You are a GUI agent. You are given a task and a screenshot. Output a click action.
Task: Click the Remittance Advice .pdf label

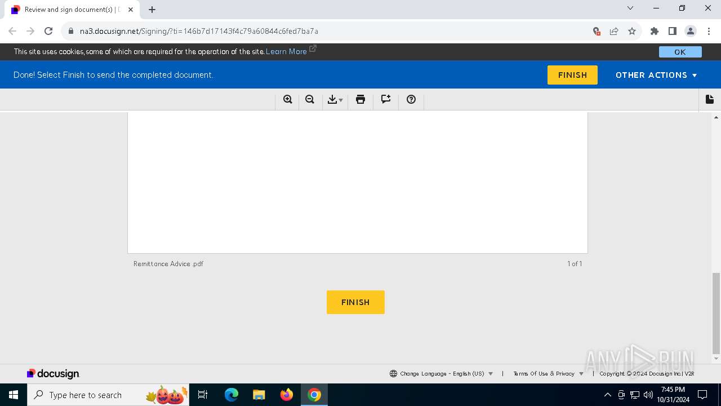pyautogui.click(x=168, y=264)
